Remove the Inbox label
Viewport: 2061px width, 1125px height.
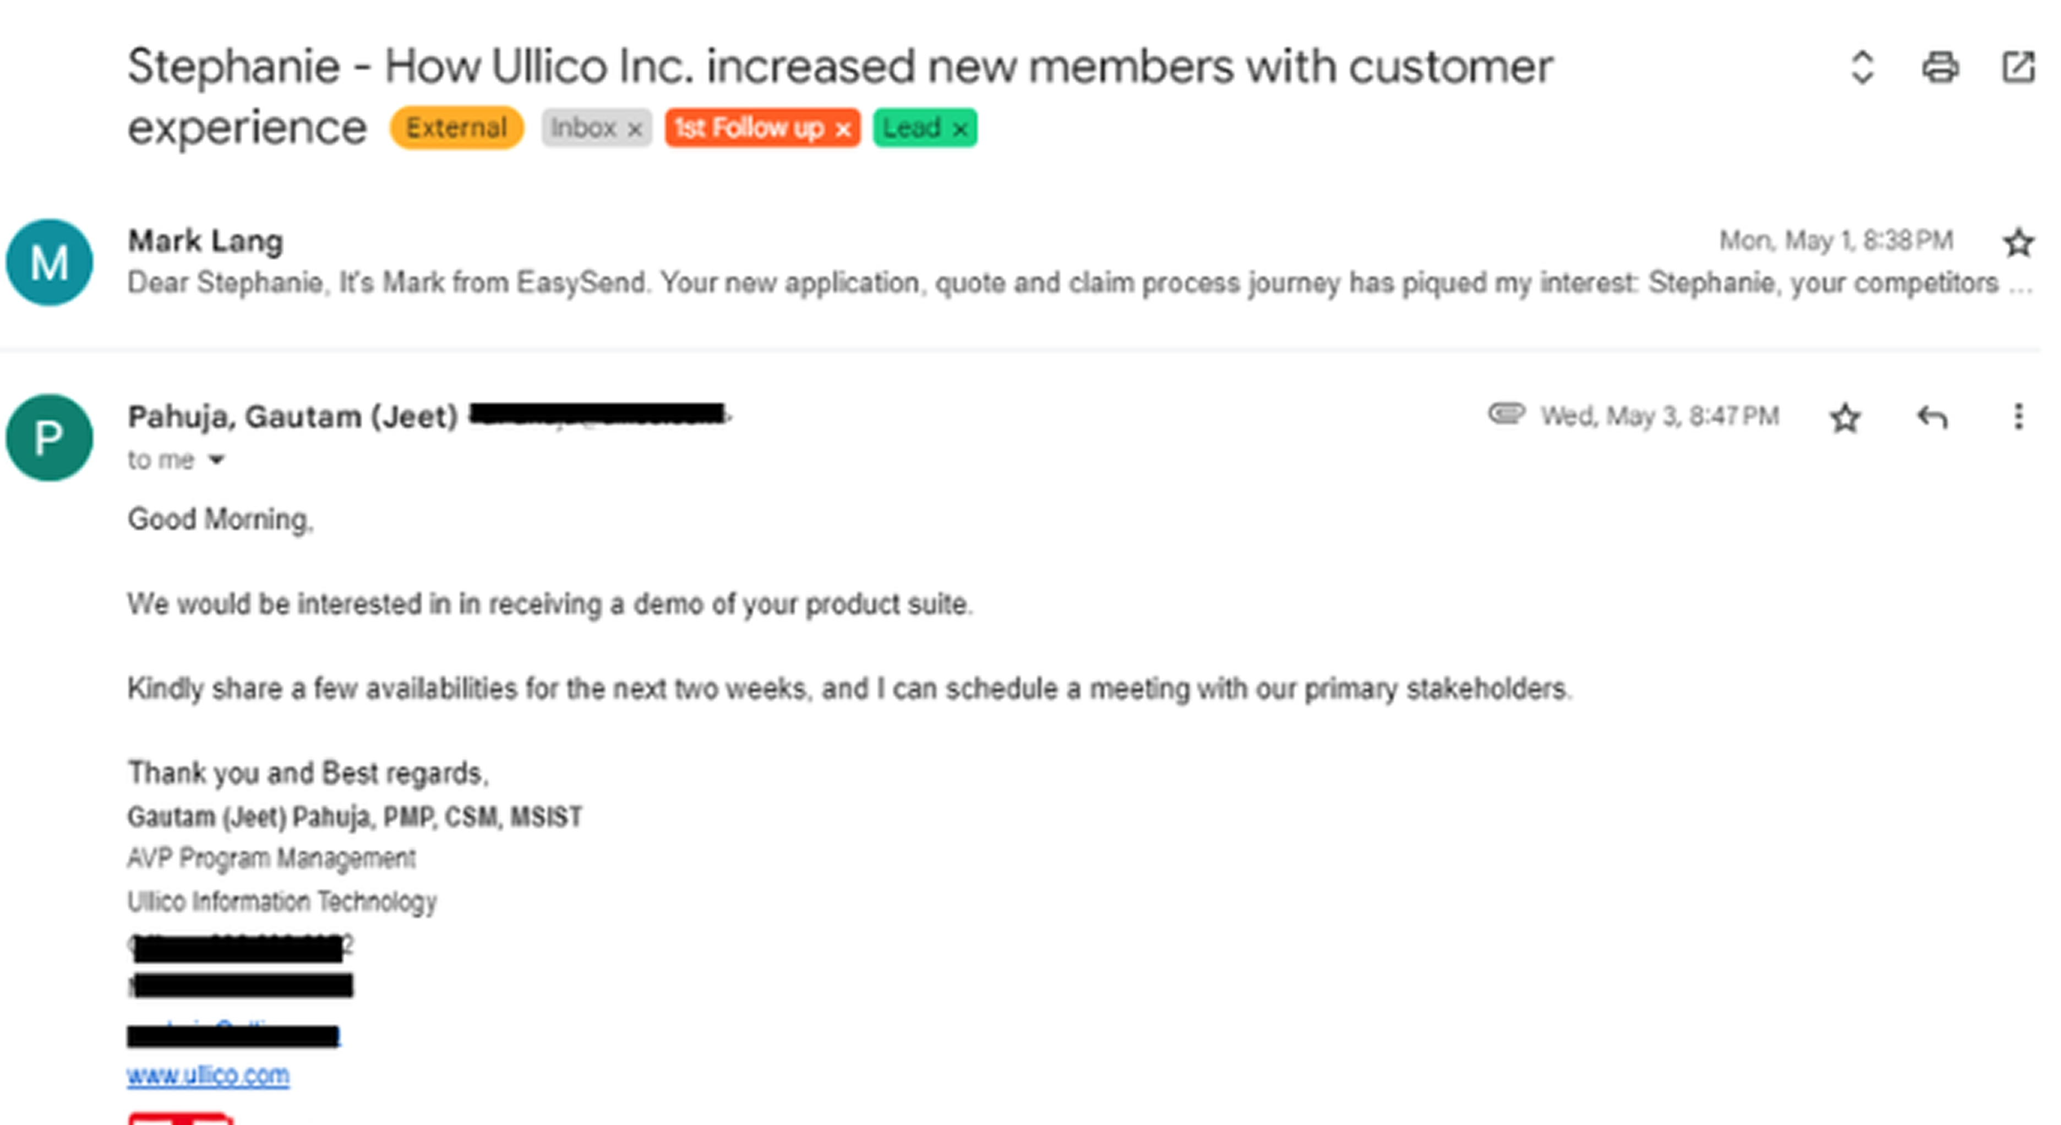tap(635, 130)
